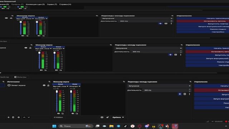Click the link icon left of Options
The height and width of the screenshot is (129, 229).
(108, 117)
